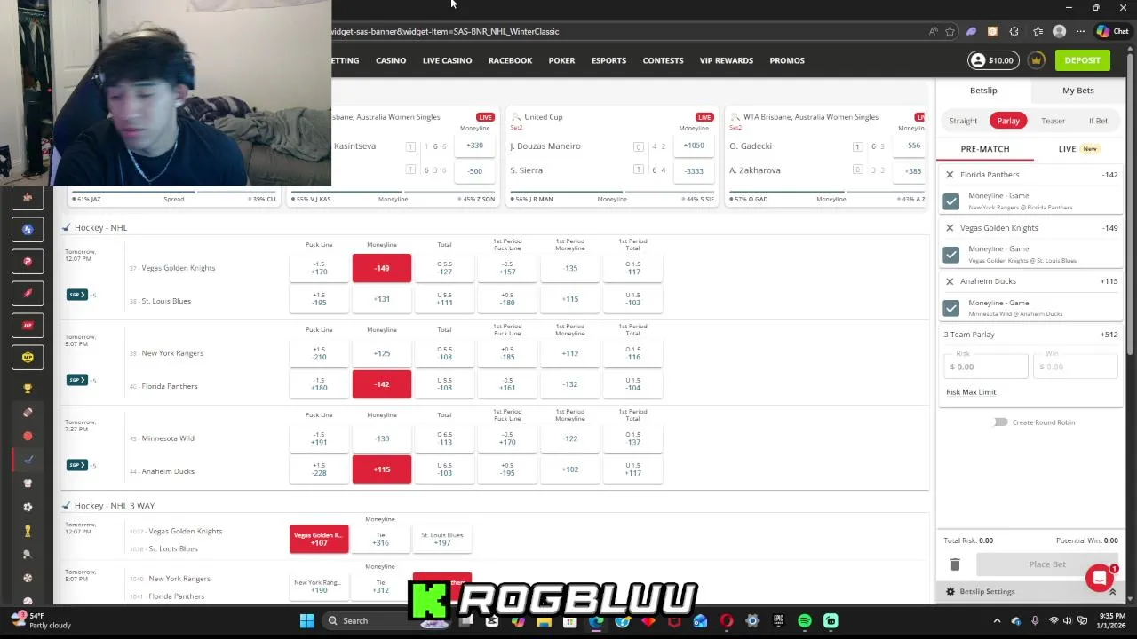Open CONTESTS menu

663,60
